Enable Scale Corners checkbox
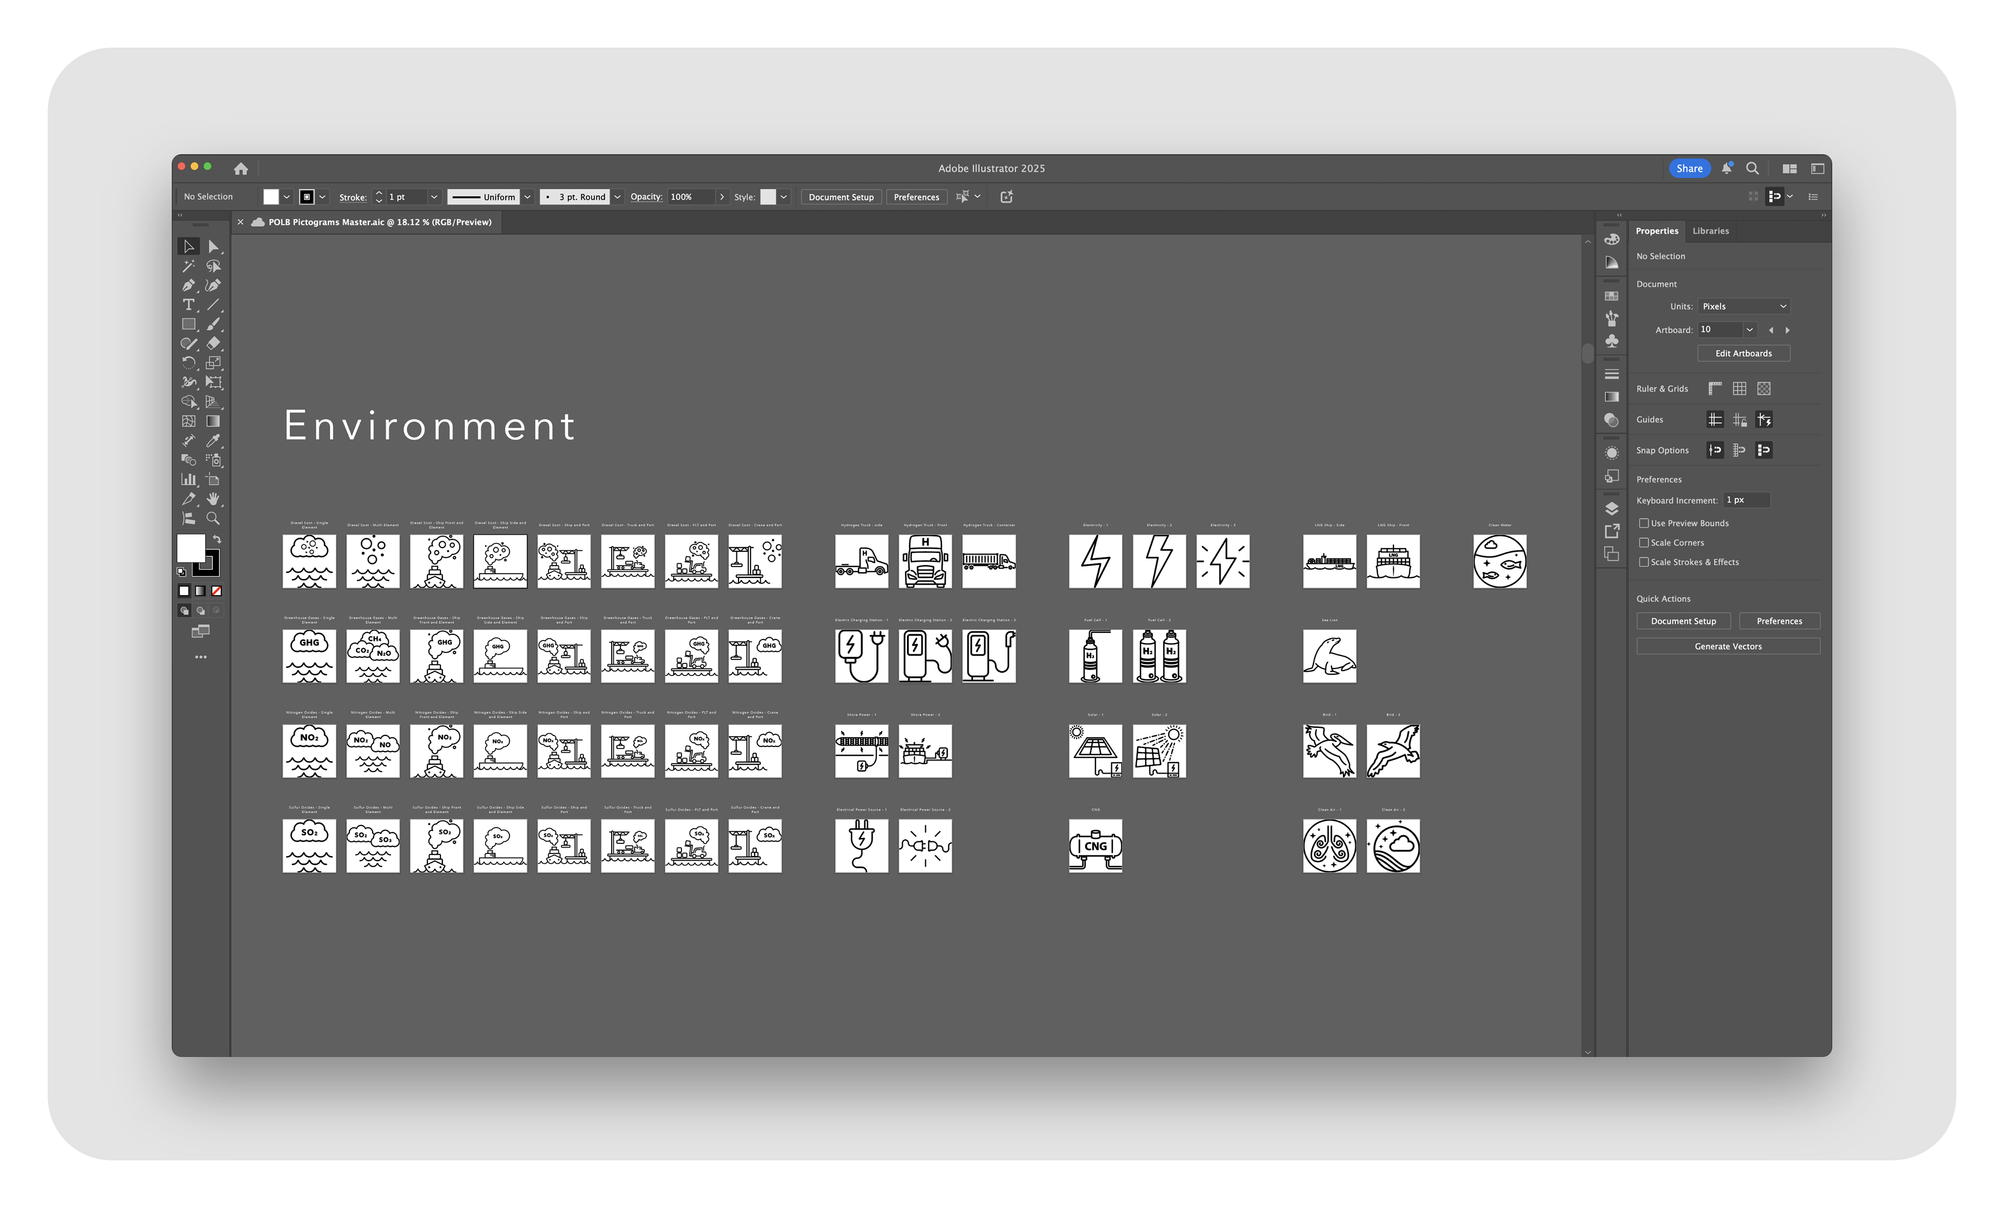The image size is (2004, 1208). click(1644, 542)
